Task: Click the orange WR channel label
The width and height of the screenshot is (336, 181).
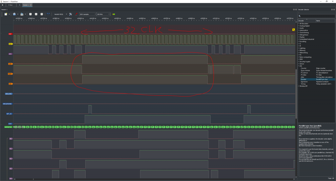Action: point(10,64)
